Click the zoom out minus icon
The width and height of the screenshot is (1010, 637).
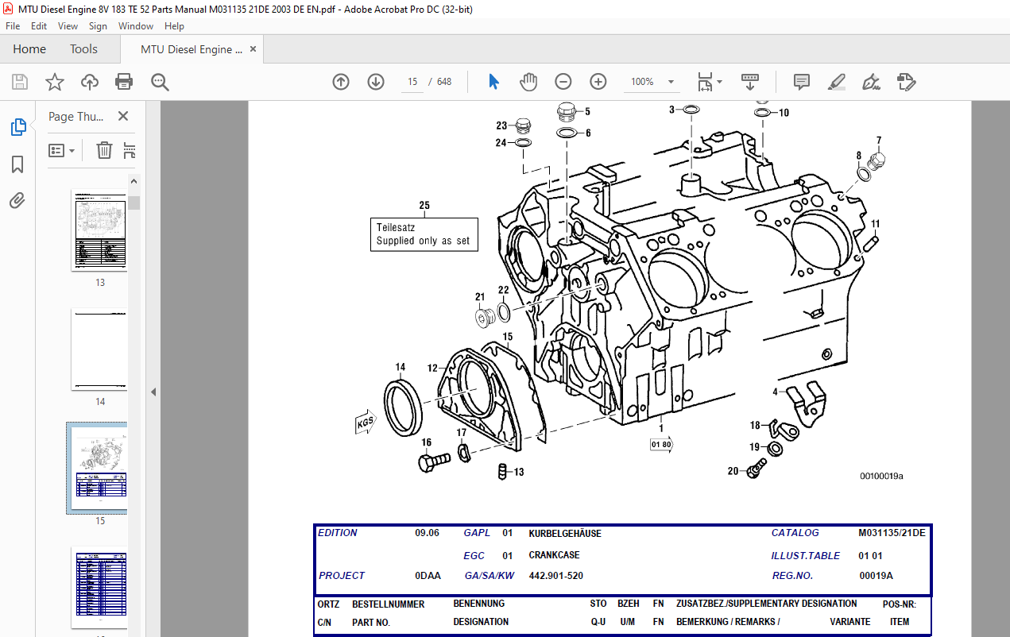(563, 82)
